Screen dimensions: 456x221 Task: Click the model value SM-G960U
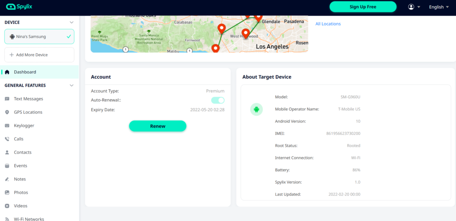coord(350,97)
